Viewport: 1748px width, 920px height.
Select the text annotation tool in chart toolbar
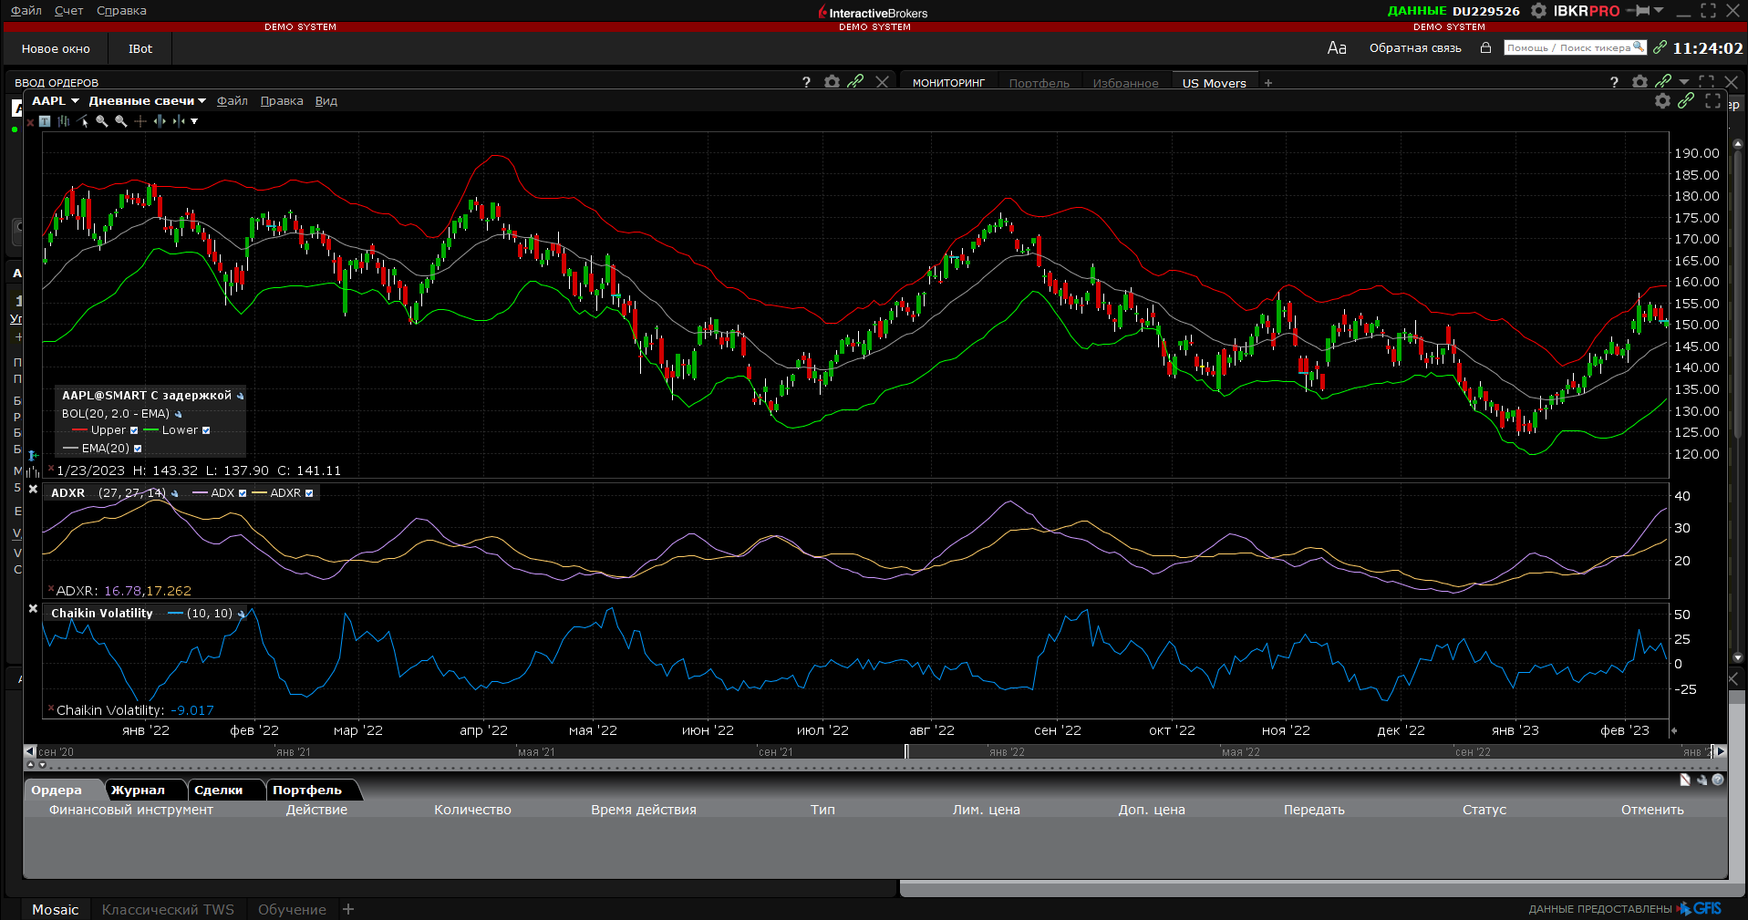[x=45, y=121]
